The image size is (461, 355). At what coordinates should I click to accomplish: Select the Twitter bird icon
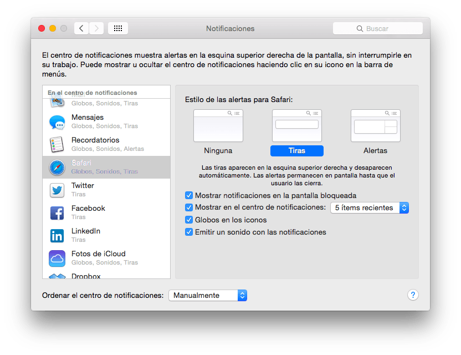[x=57, y=190]
